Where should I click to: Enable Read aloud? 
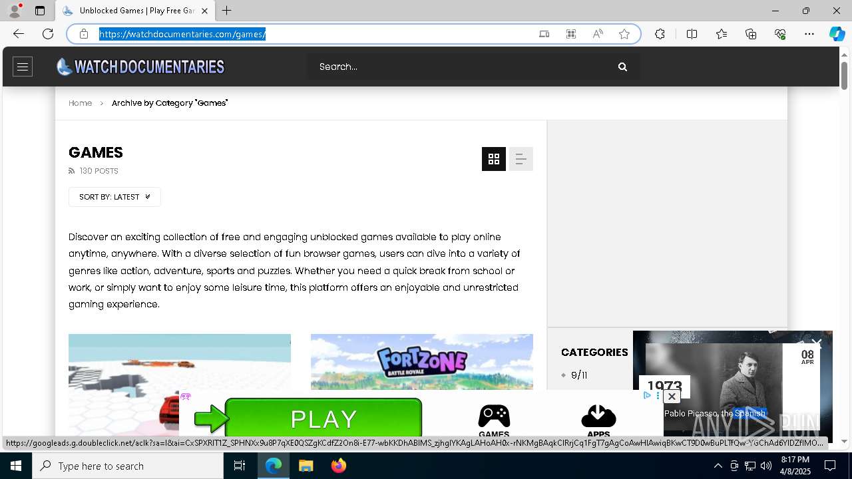598,34
